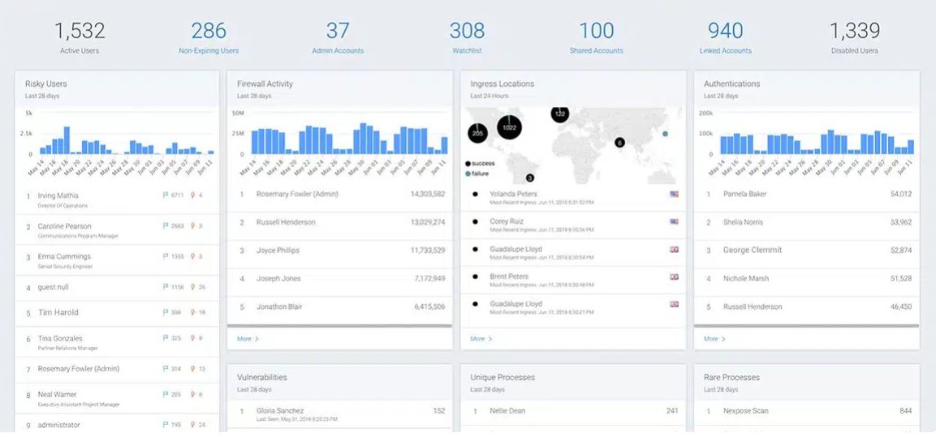The image size is (936, 437).
Task: Click the US flag beside Yolanda Peters
Action: [x=674, y=194]
